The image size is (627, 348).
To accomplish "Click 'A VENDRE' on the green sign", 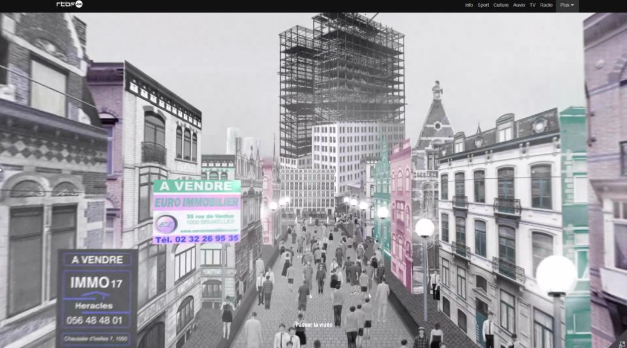I will coord(196,186).
